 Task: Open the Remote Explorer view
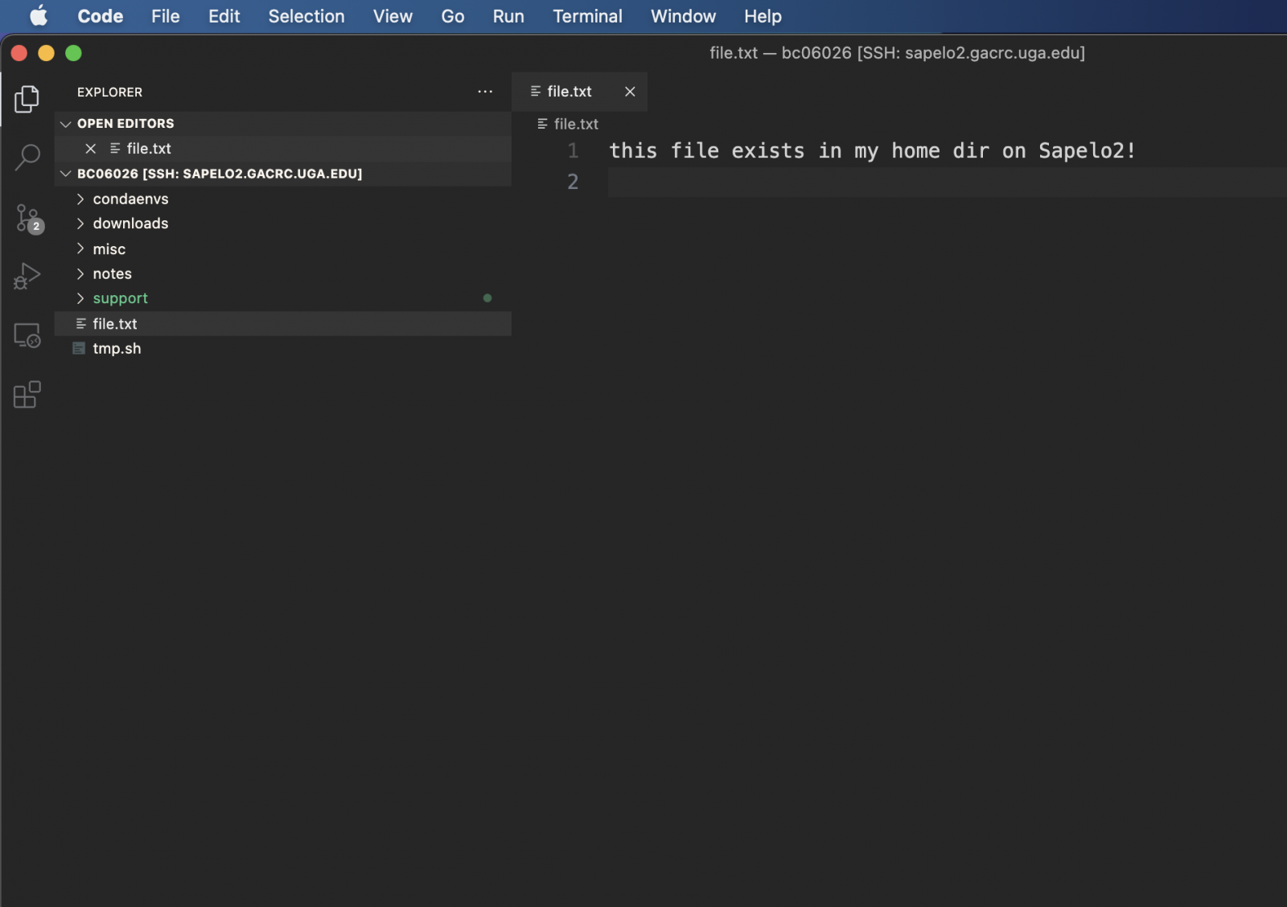pyautogui.click(x=27, y=335)
